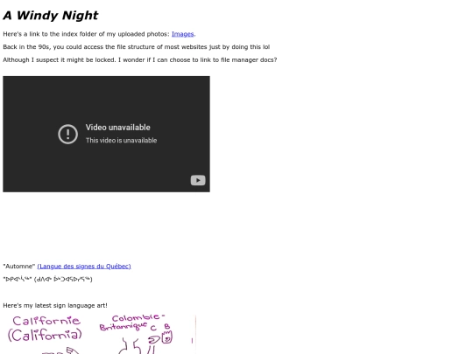The image size is (473, 354).
Task: Click "This video is unavailable" subtext
Action: tap(121, 140)
